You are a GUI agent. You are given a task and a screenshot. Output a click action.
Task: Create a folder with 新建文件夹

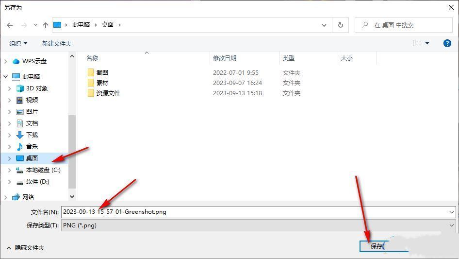tap(56, 43)
